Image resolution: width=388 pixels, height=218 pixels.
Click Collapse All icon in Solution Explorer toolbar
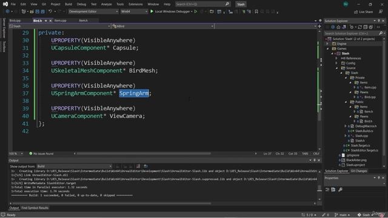tap(365, 27)
